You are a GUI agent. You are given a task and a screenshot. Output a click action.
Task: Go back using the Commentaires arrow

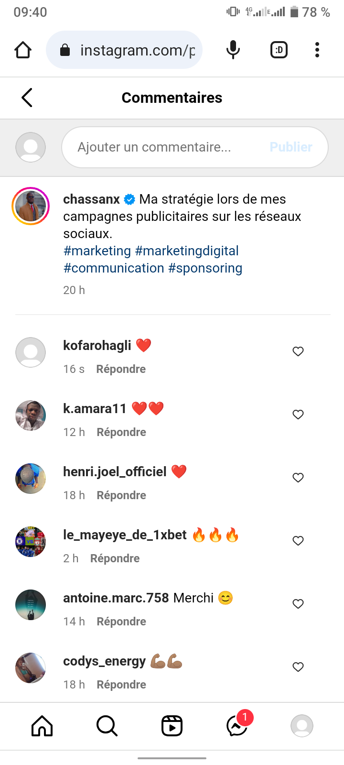pyautogui.click(x=27, y=98)
